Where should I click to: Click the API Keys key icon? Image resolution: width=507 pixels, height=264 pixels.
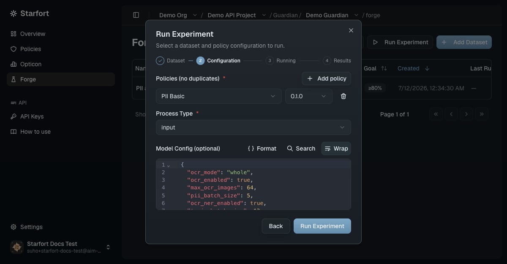pyautogui.click(x=14, y=116)
